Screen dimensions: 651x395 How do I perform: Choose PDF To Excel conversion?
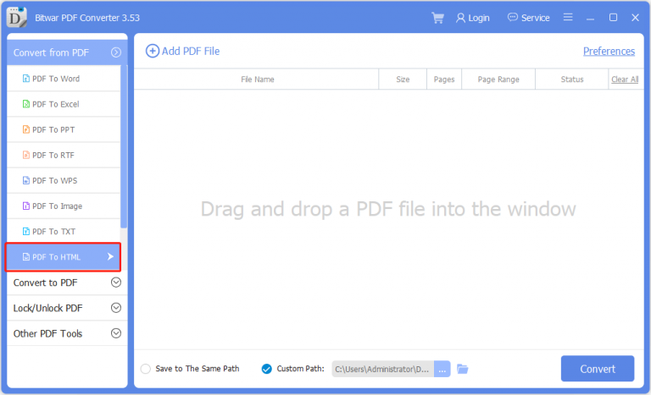click(x=56, y=104)
